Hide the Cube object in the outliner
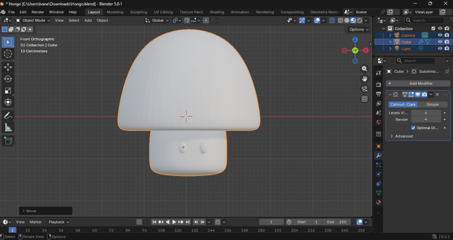 (x=440, y=42)
